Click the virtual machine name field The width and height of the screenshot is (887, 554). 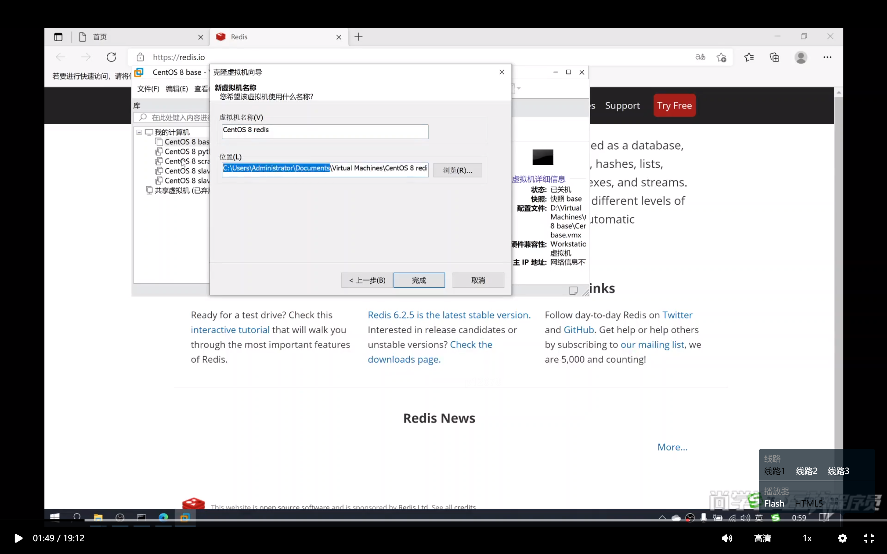coord(325,131)
